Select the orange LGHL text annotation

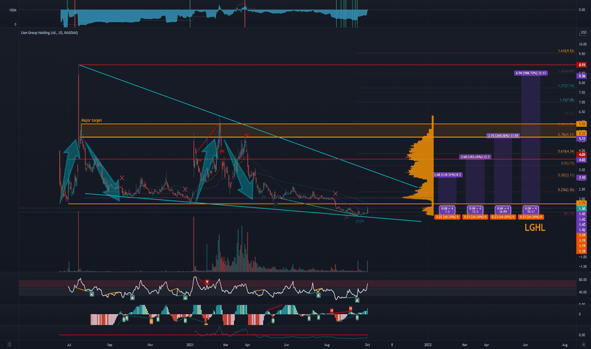535,227
